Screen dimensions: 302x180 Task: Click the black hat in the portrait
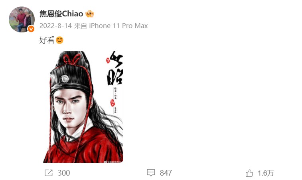click(x=71, y=73)
